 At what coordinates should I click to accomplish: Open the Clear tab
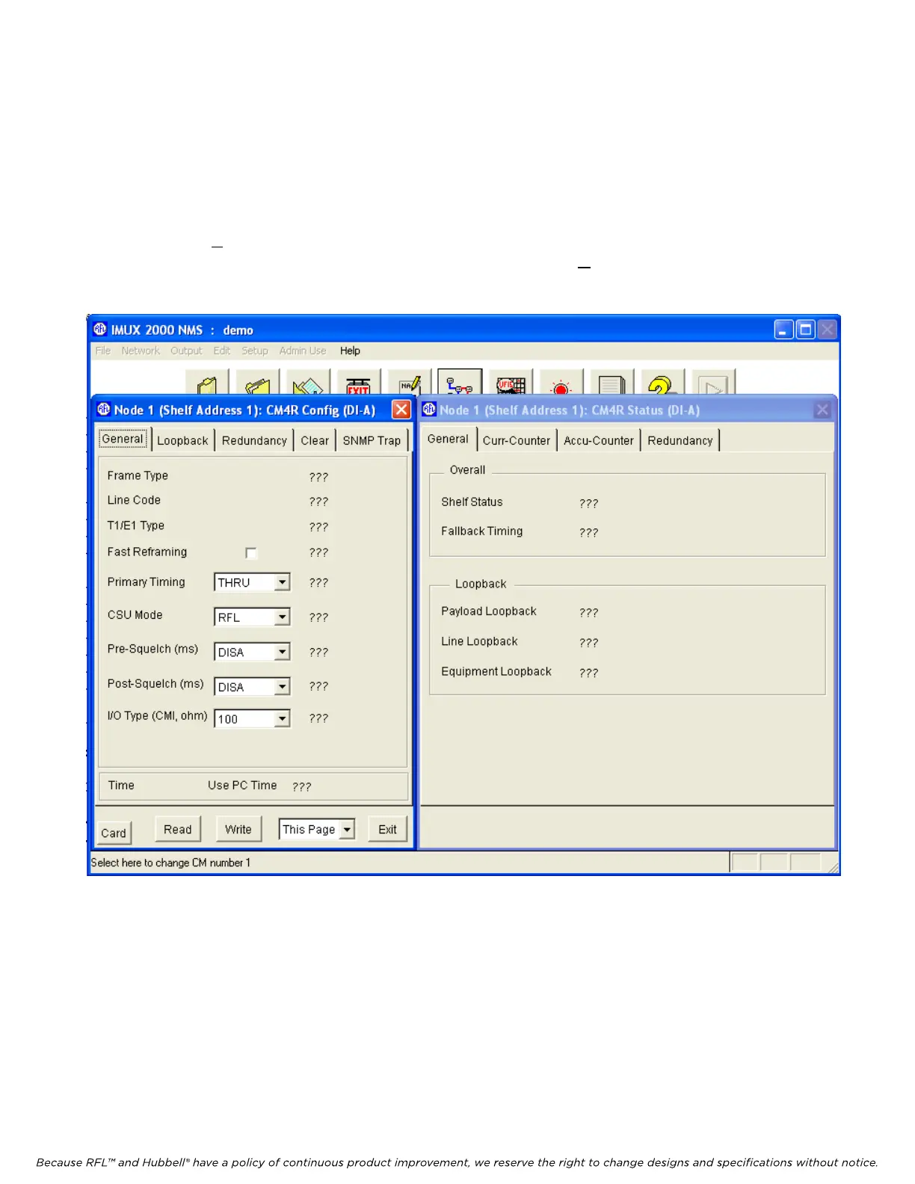coord(315,440)
